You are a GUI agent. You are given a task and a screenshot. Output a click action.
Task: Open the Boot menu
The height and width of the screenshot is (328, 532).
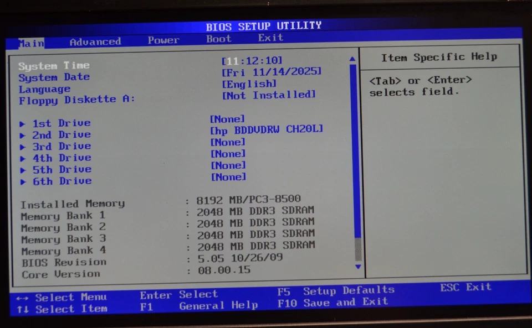pos(218,39)
